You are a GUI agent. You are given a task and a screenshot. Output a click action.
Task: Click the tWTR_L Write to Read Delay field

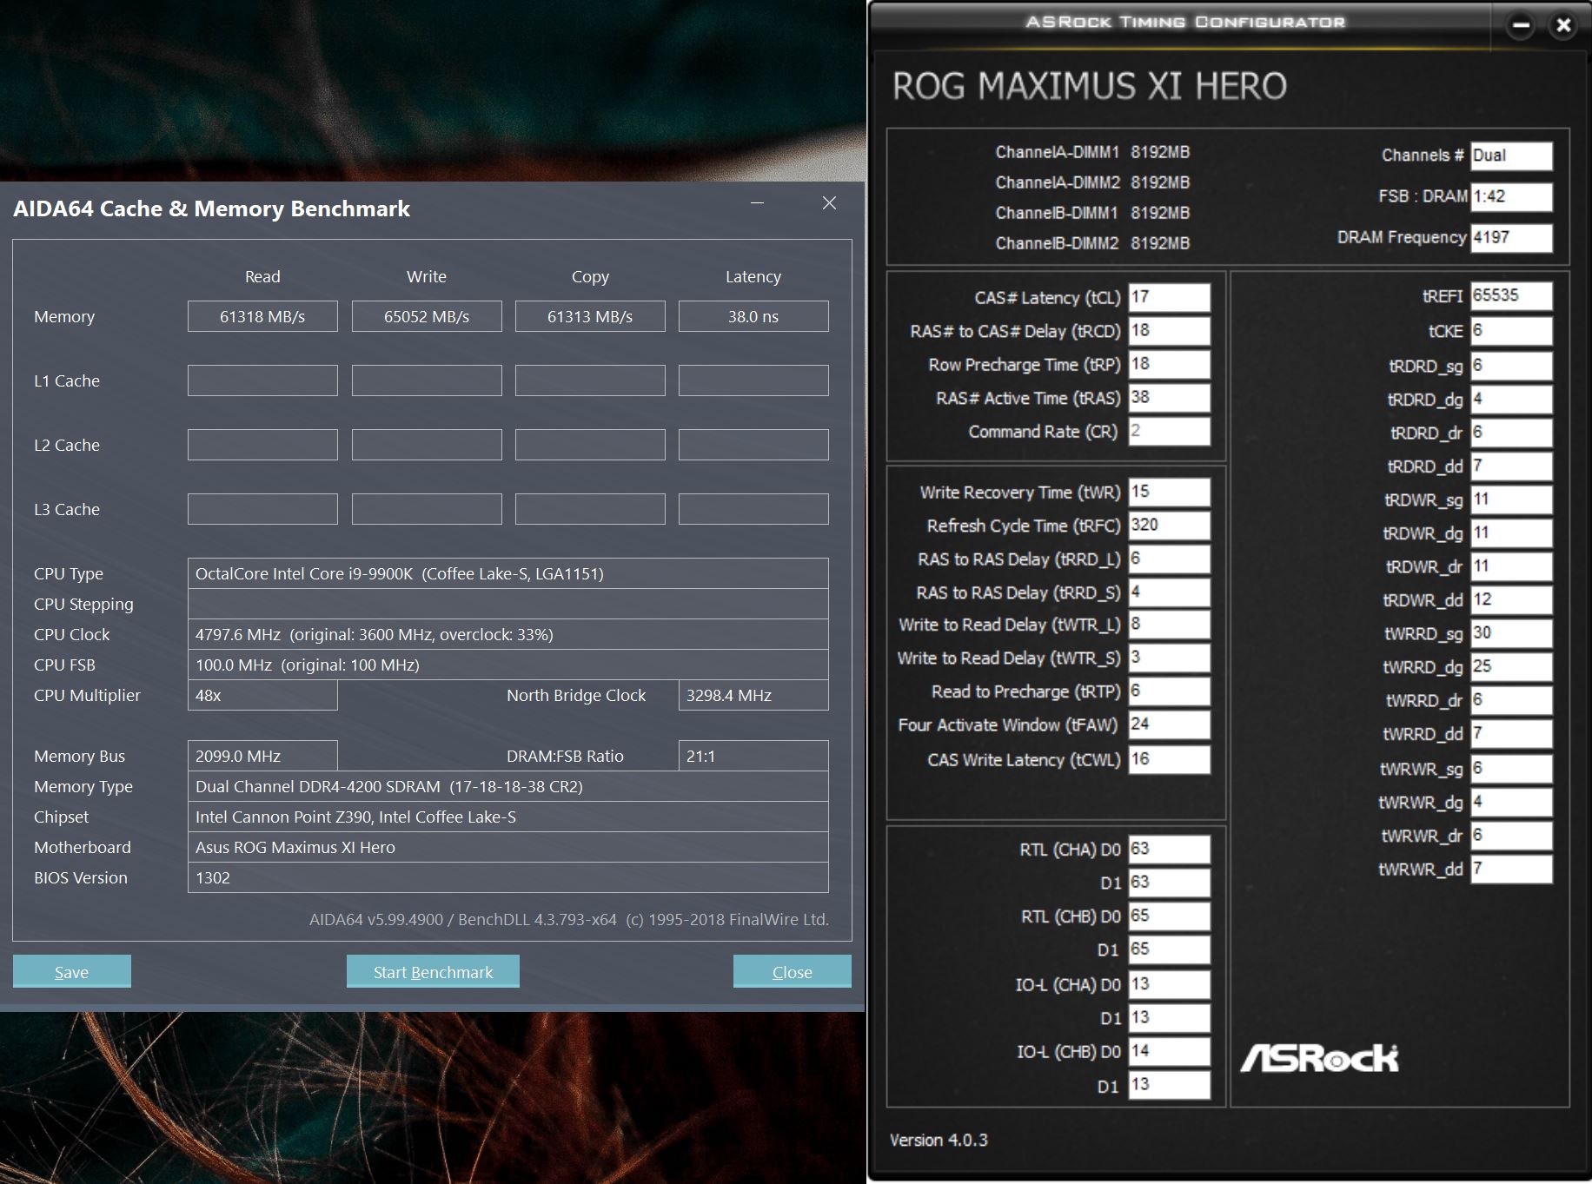tap(1169, 625)
